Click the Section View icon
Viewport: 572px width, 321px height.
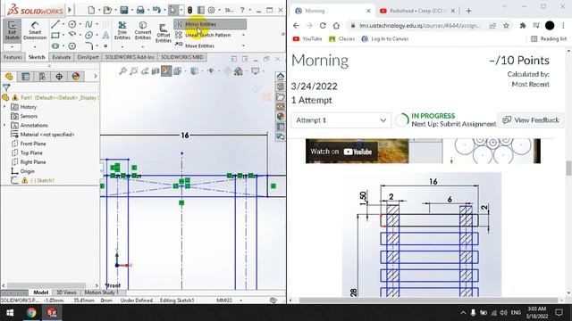click(x=156, y=71)
